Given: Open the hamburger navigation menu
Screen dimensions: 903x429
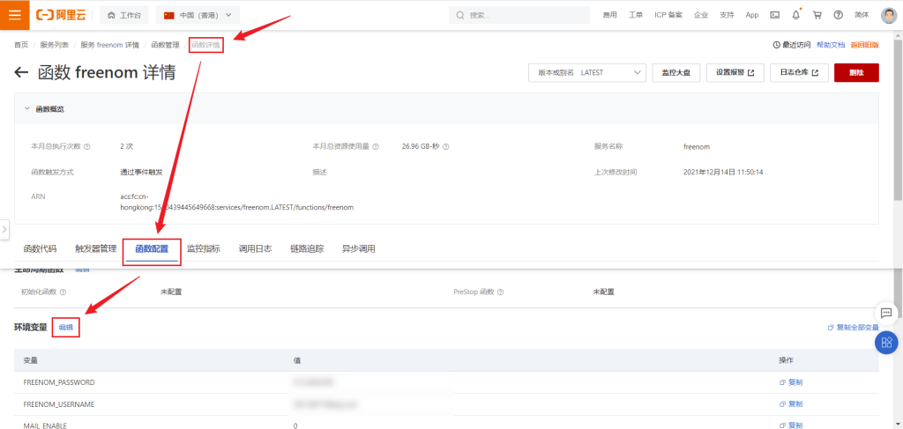Looking at the screenshot, I should 14,15.
